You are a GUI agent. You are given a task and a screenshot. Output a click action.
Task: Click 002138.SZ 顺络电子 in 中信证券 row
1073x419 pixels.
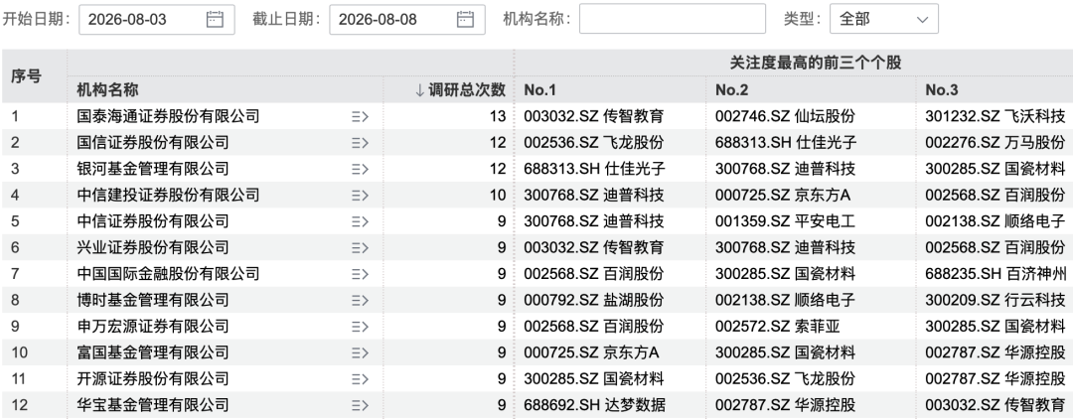point(996,221)
